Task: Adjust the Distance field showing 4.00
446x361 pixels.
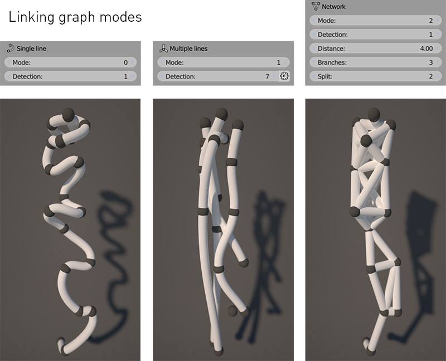Action: [375, 48]
